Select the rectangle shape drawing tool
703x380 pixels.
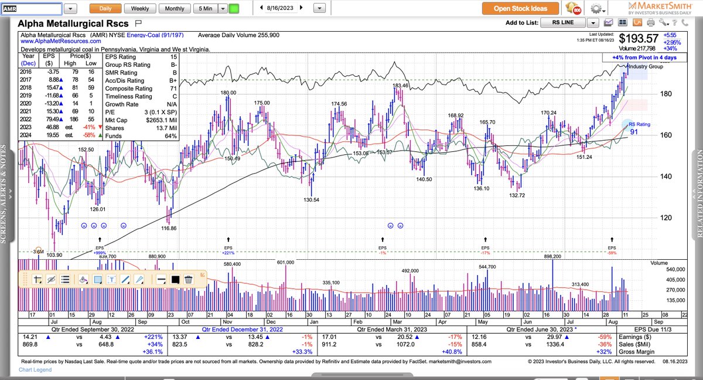(98, 280)
